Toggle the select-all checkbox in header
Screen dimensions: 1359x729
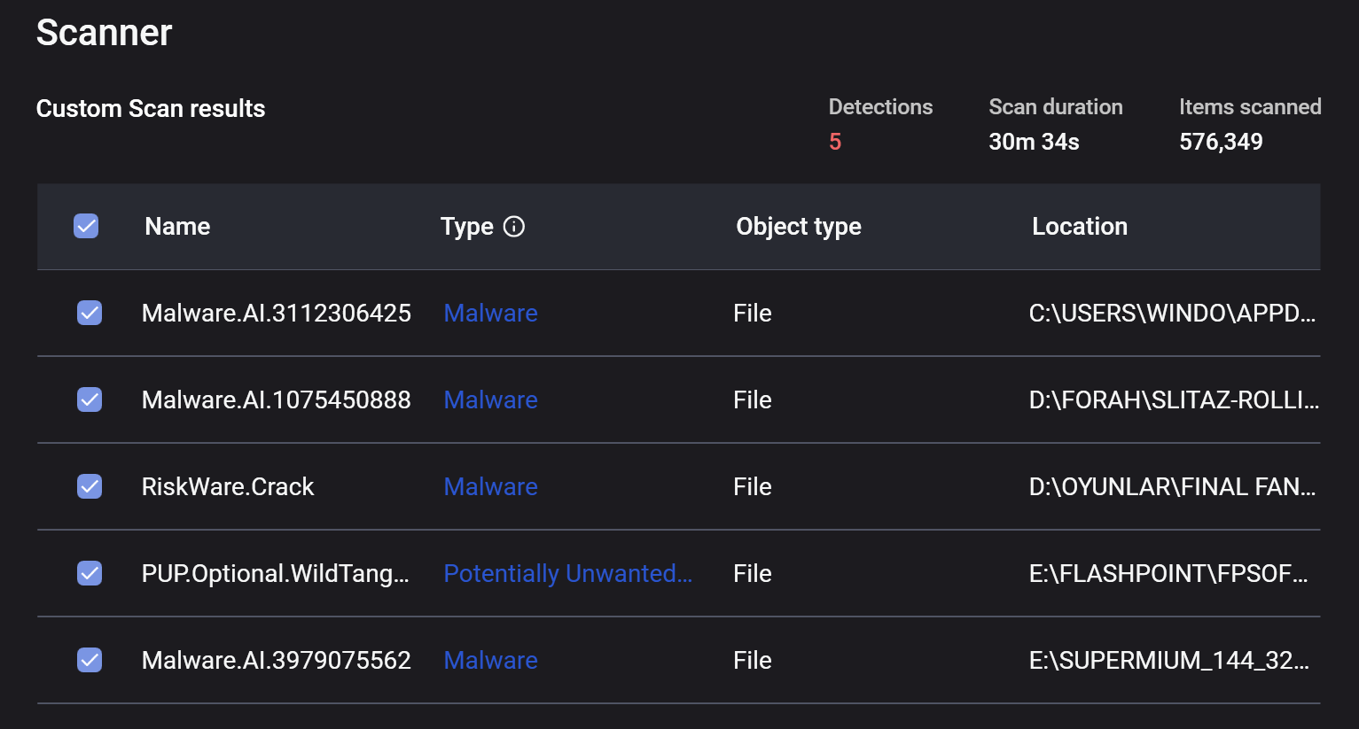point(86,226)
